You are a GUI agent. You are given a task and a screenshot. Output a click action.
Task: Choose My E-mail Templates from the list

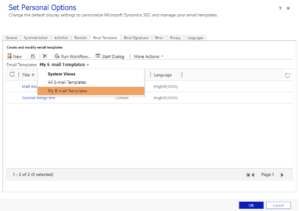pos(67,91)
